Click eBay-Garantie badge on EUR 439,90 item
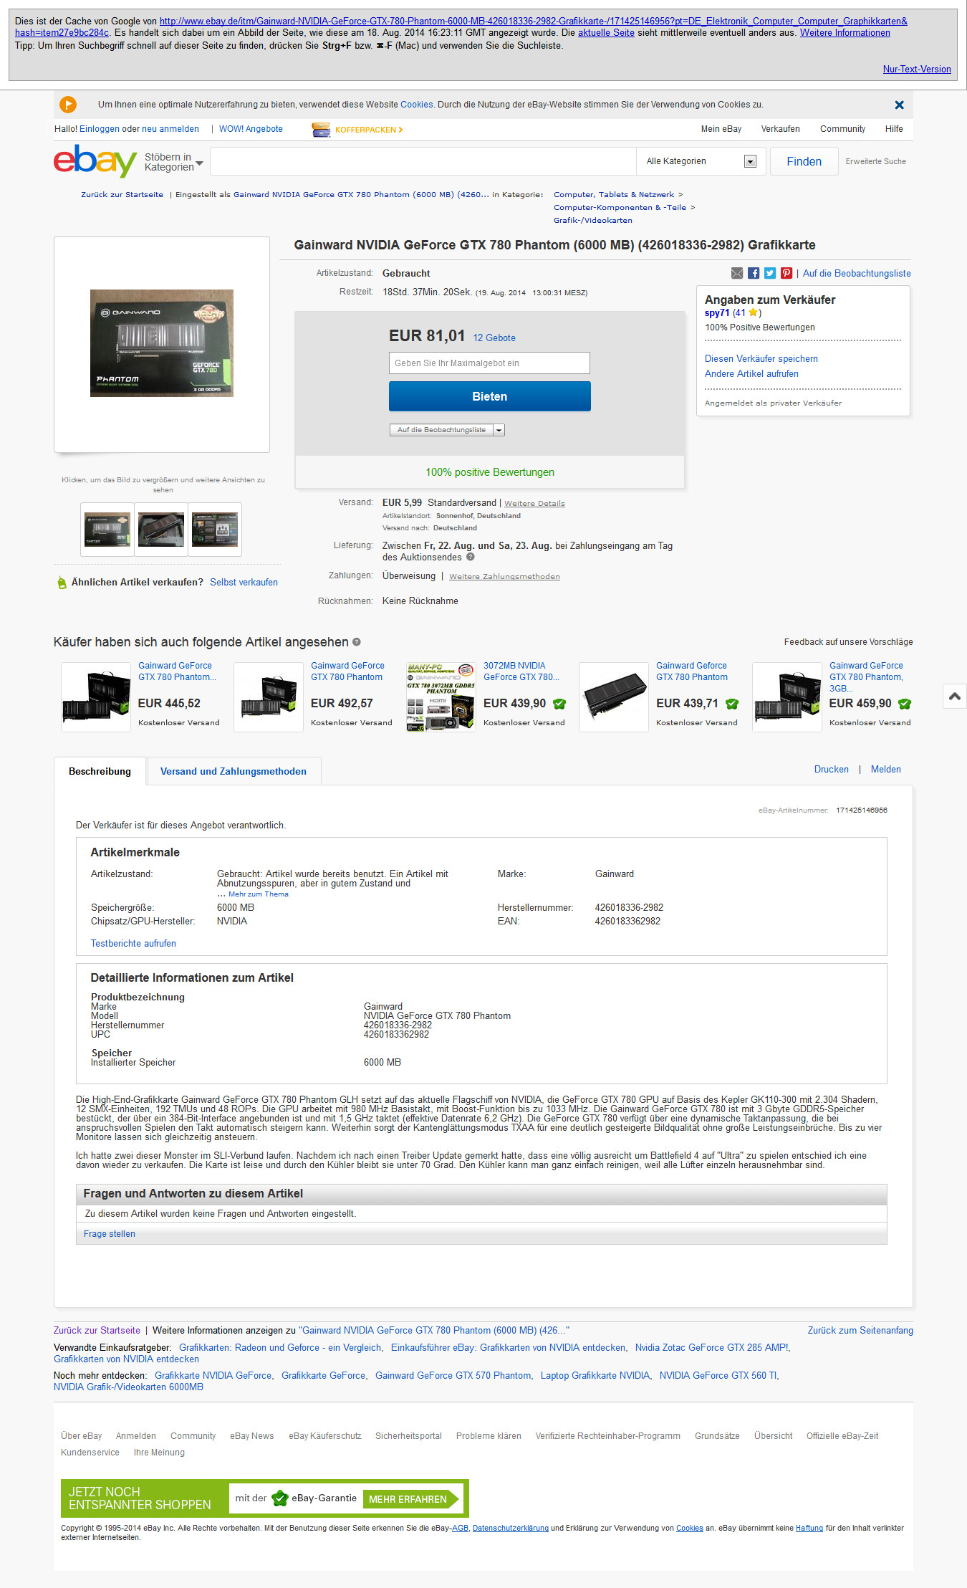The height and width of the screenshot is (1588, 967). pyautogui.click(x=559, y=704)
